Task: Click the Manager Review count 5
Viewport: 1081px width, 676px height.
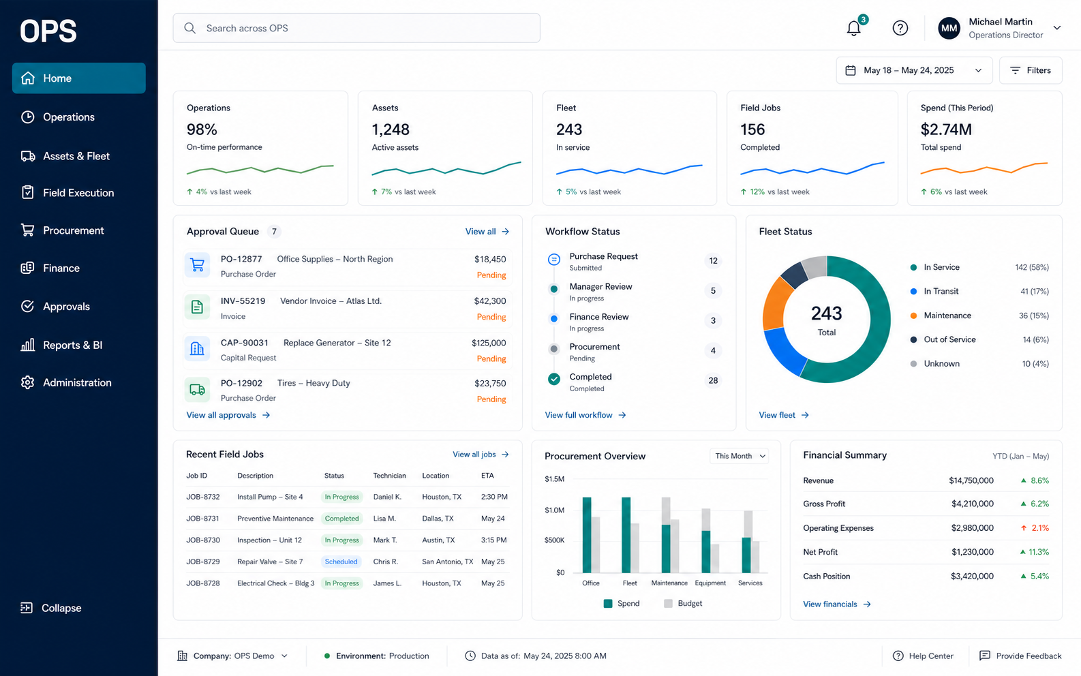Action: click(x=713, y=291)
